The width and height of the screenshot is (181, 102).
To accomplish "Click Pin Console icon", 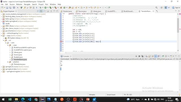I will click(163, 56).
